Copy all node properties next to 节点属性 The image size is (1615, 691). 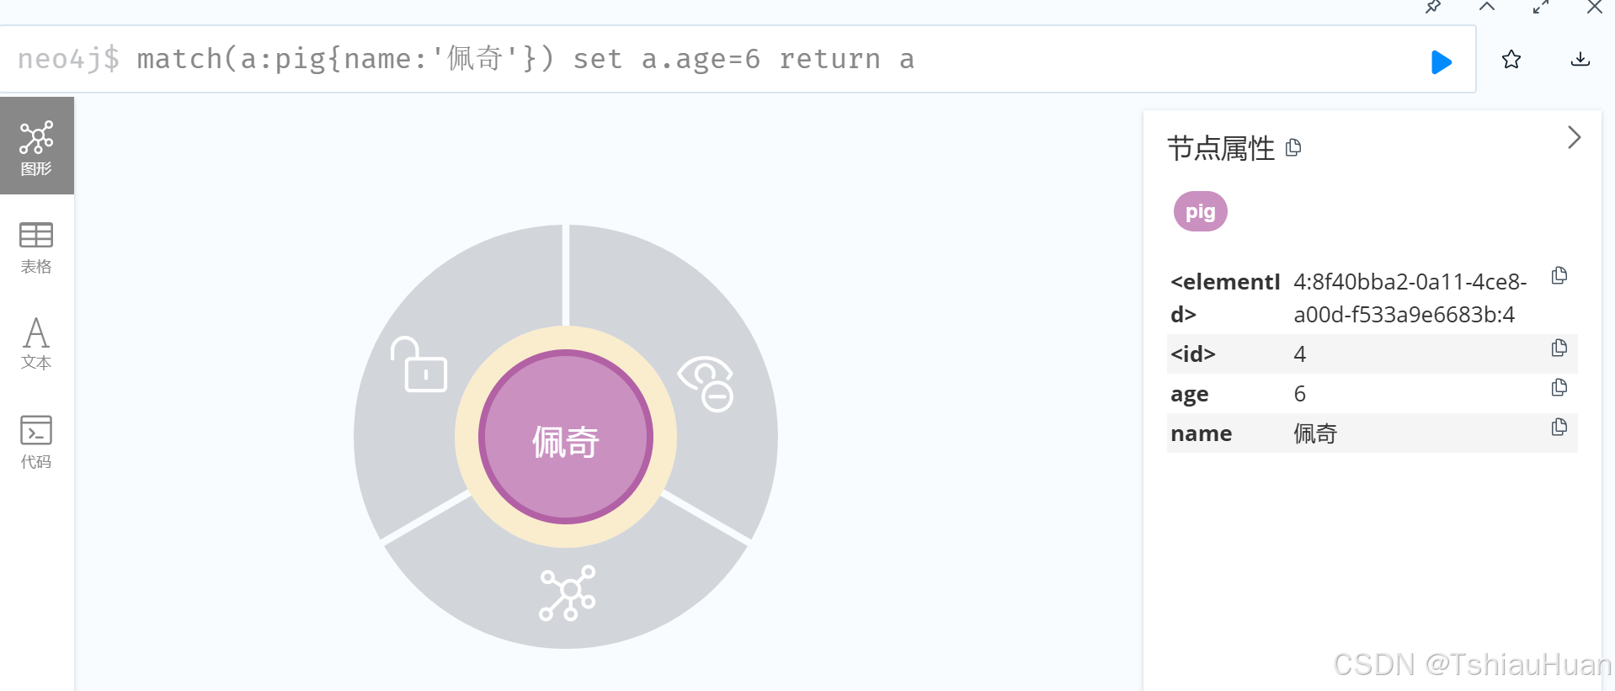1293,148
